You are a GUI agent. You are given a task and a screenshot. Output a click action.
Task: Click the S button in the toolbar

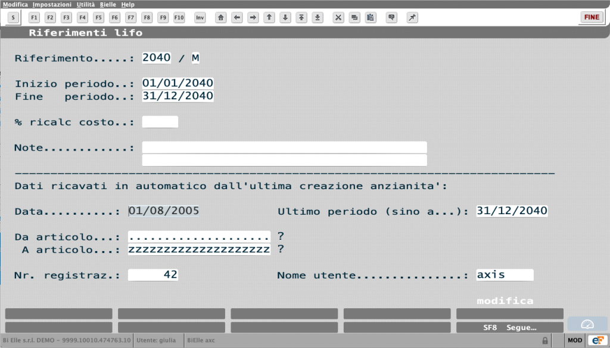tap(13, 17)
